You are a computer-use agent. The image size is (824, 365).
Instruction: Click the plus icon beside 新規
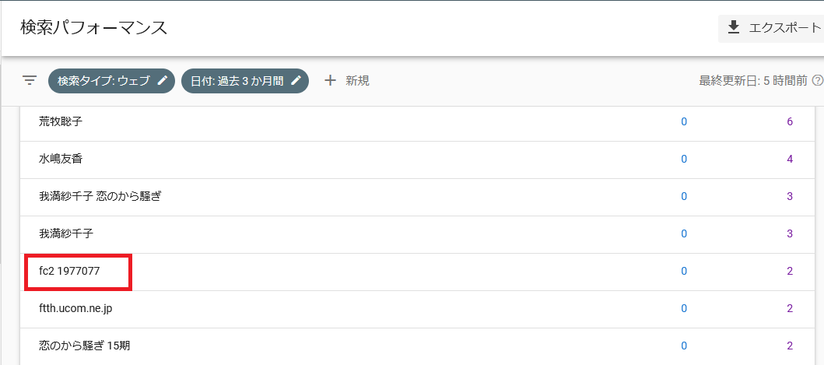(330, 80)
